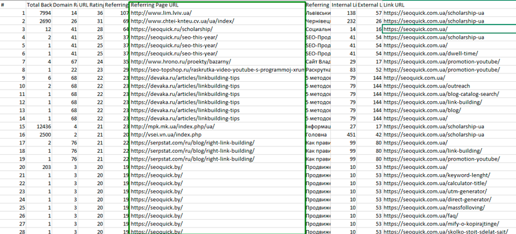Click the 'Львівськи' title cell
The image size is (516, 234).
(x=318, y=13)
